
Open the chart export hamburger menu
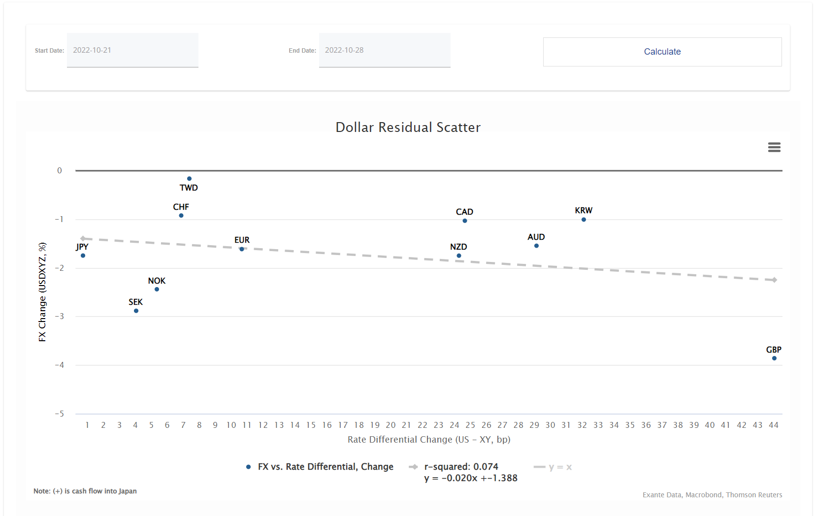tap(774, 147)
